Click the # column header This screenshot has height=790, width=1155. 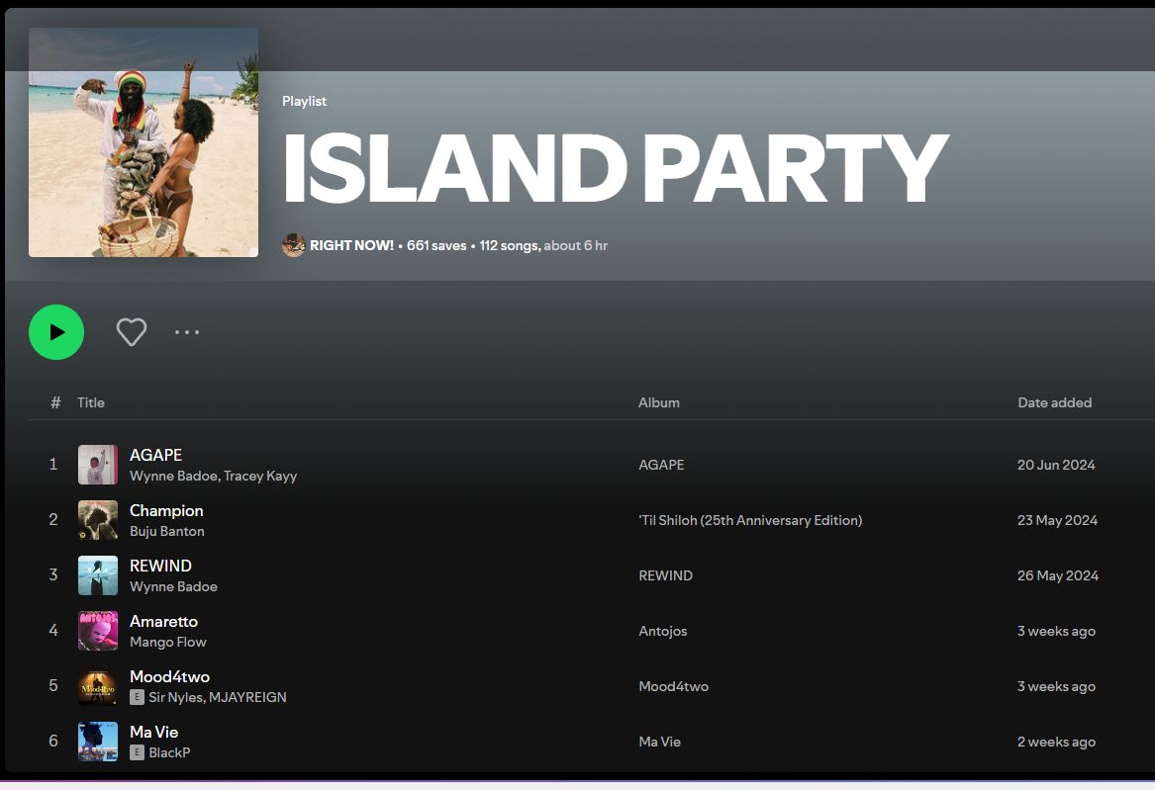click(54, 402)
